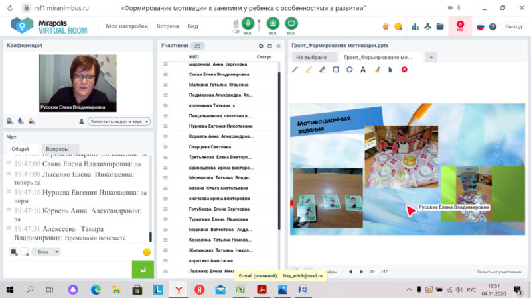
Task: Open the Вид menu
Action: (192, 26)
